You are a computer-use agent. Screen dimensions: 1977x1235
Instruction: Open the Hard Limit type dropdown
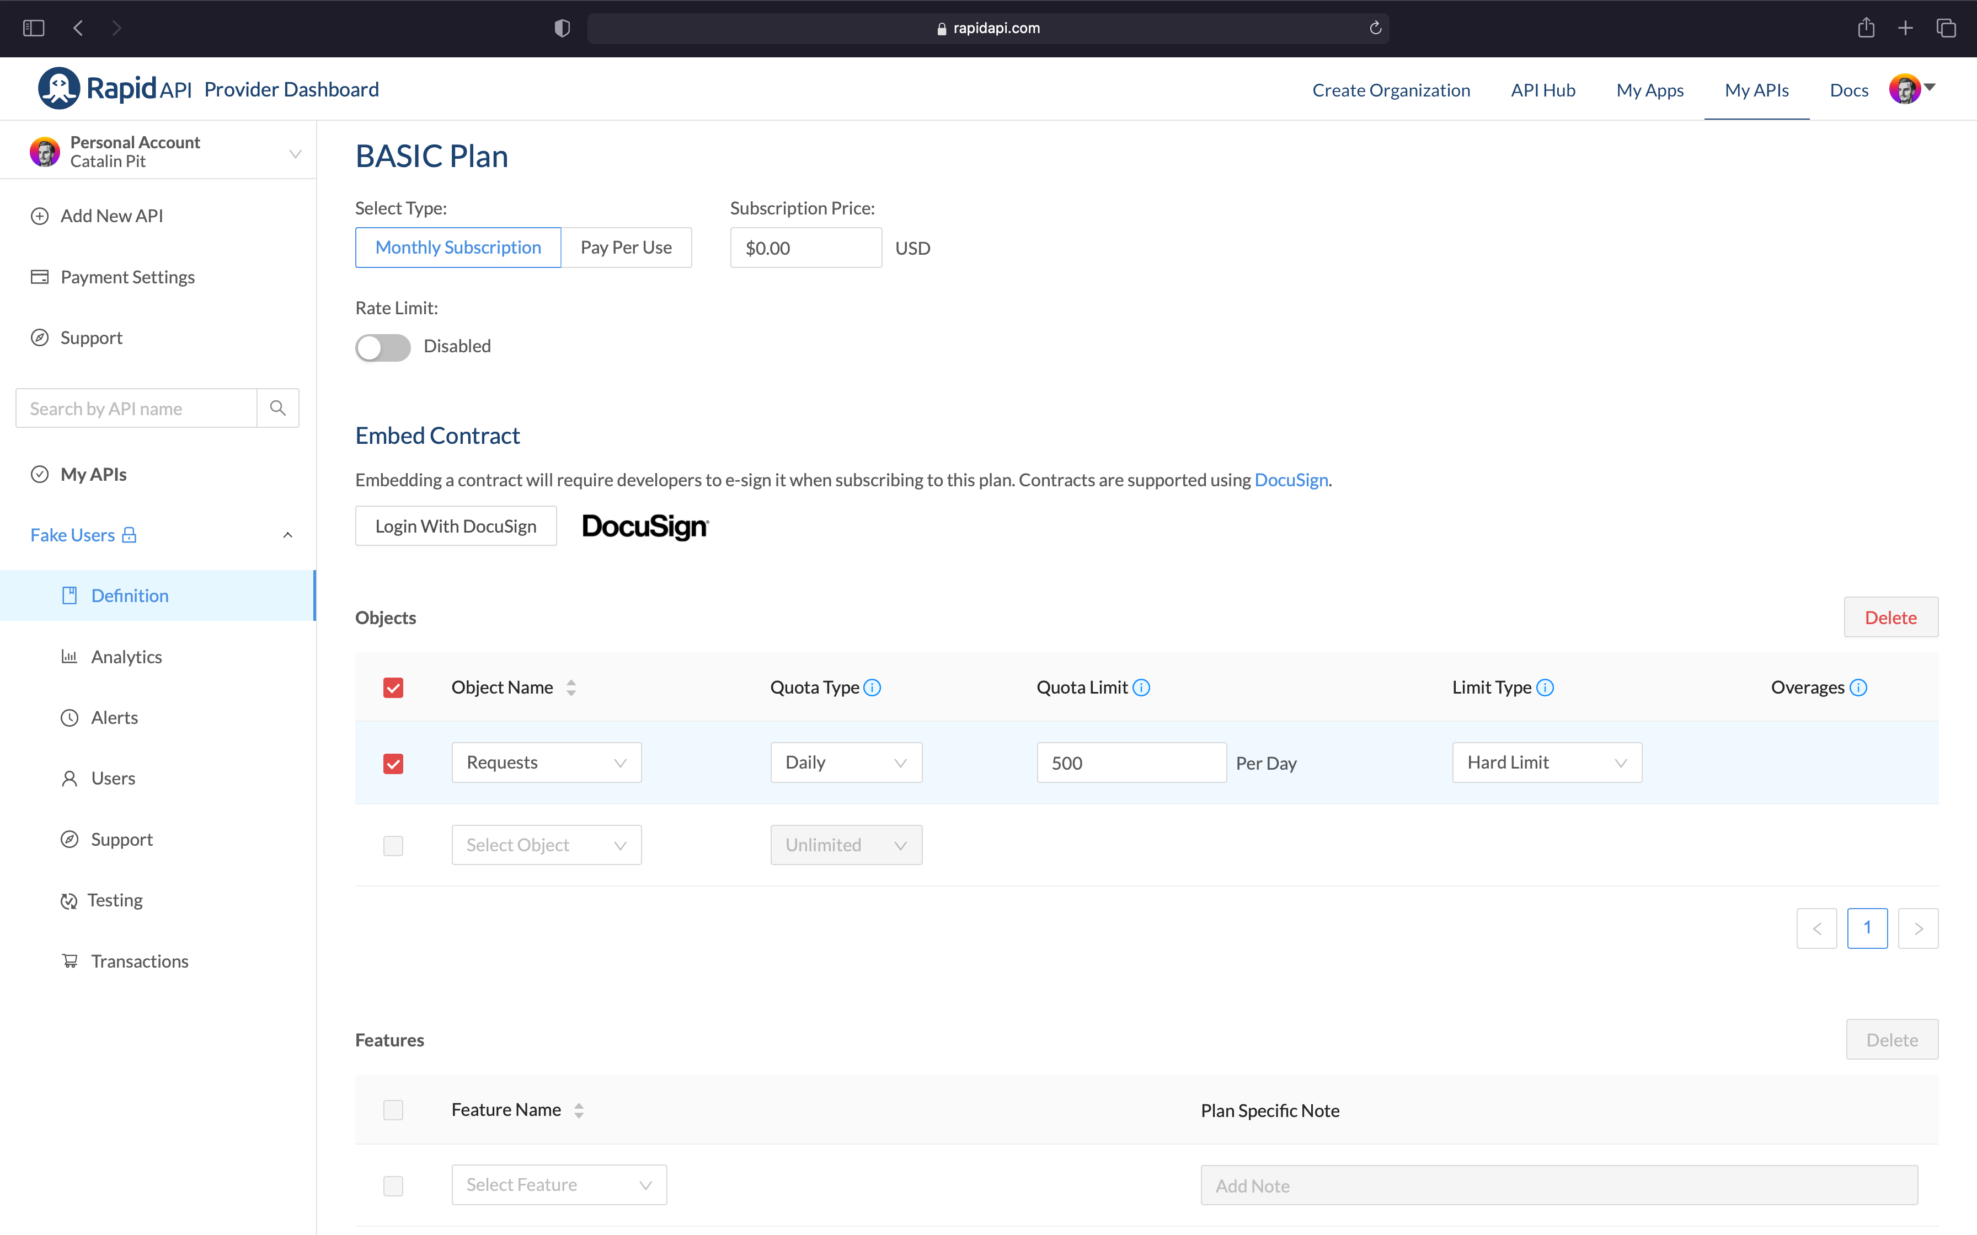tap(1547, 762)
